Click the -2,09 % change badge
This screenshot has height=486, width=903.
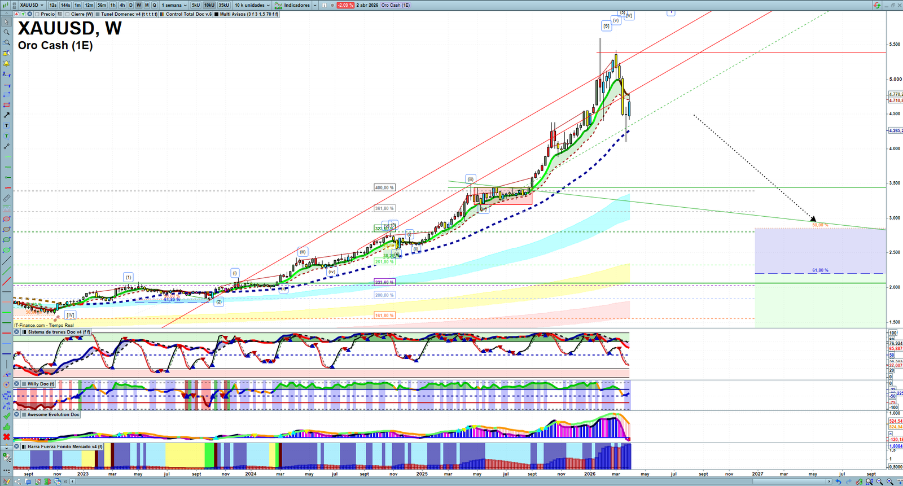click(x=345, y=5)
